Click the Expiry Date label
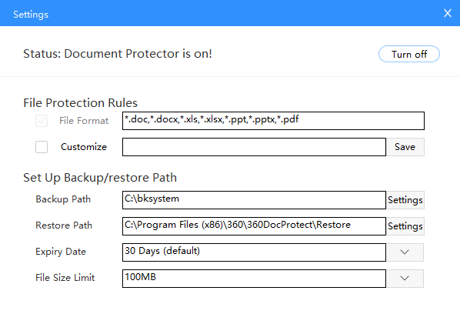Screen dimensions: 460x314 pos(61,252)
